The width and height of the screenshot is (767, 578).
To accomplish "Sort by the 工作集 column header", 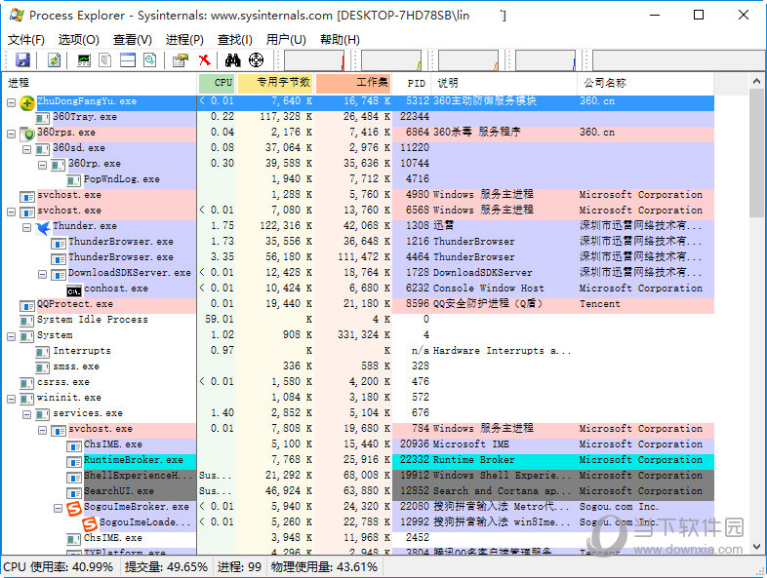I will tap(353, 83).
